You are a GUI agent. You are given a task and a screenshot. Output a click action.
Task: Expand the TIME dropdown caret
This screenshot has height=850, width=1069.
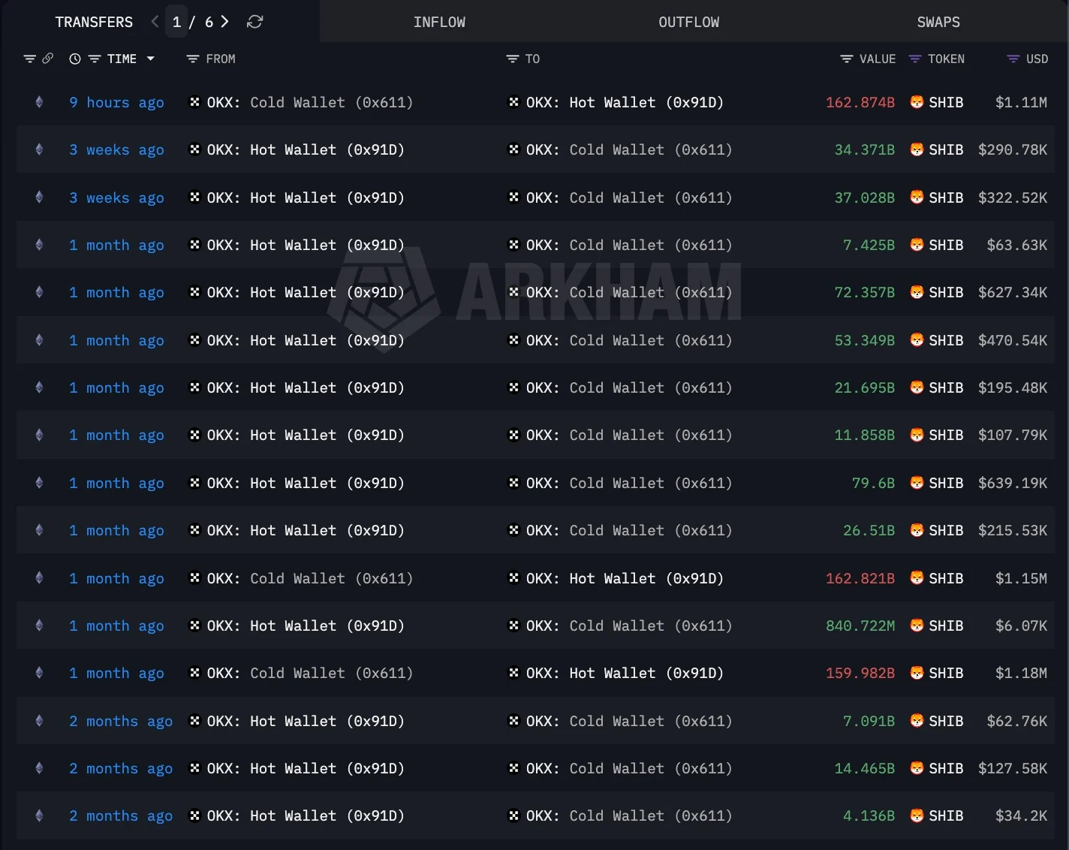point(151,59)
